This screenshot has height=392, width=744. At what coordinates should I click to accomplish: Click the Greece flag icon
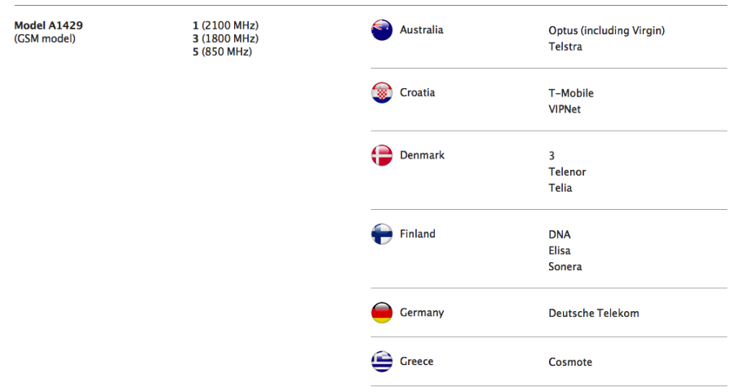(x=382, y=362)
